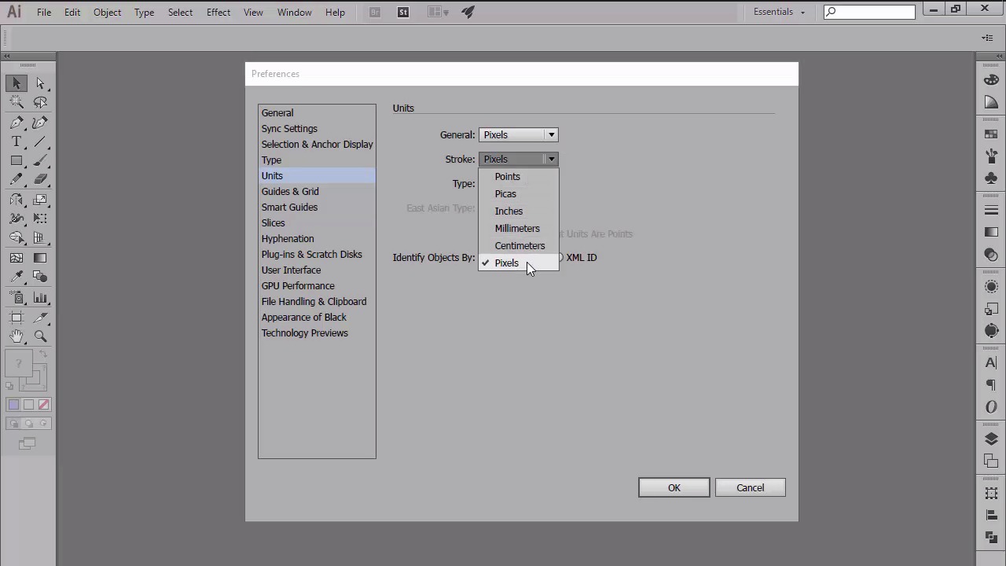Select the Eyedropper tool
Image resolution: width=1006 pixels, height=566 pixels.
[x=17, y=277]
